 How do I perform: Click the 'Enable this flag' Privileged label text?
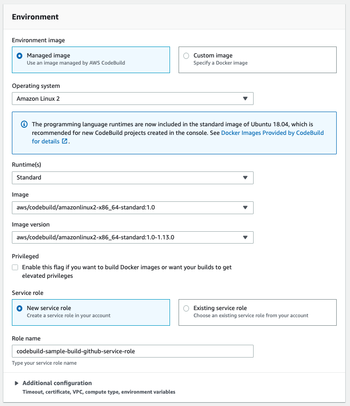126,267
